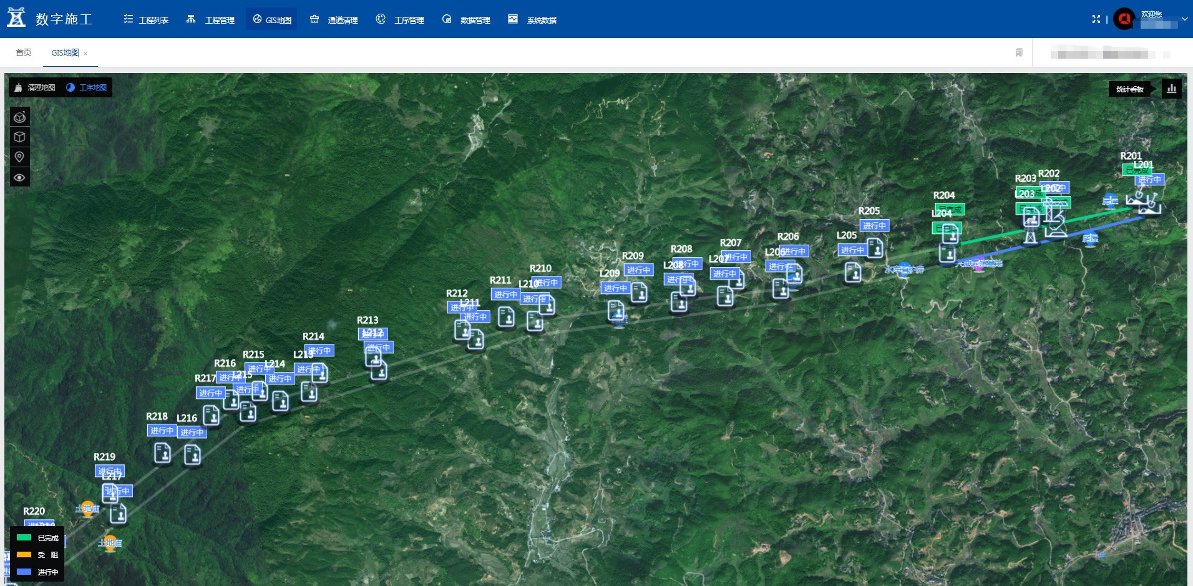This screenshot has height=586, width=1193.
Task: Click the 进行中 status tag under R205
Action: click(874, 226)
